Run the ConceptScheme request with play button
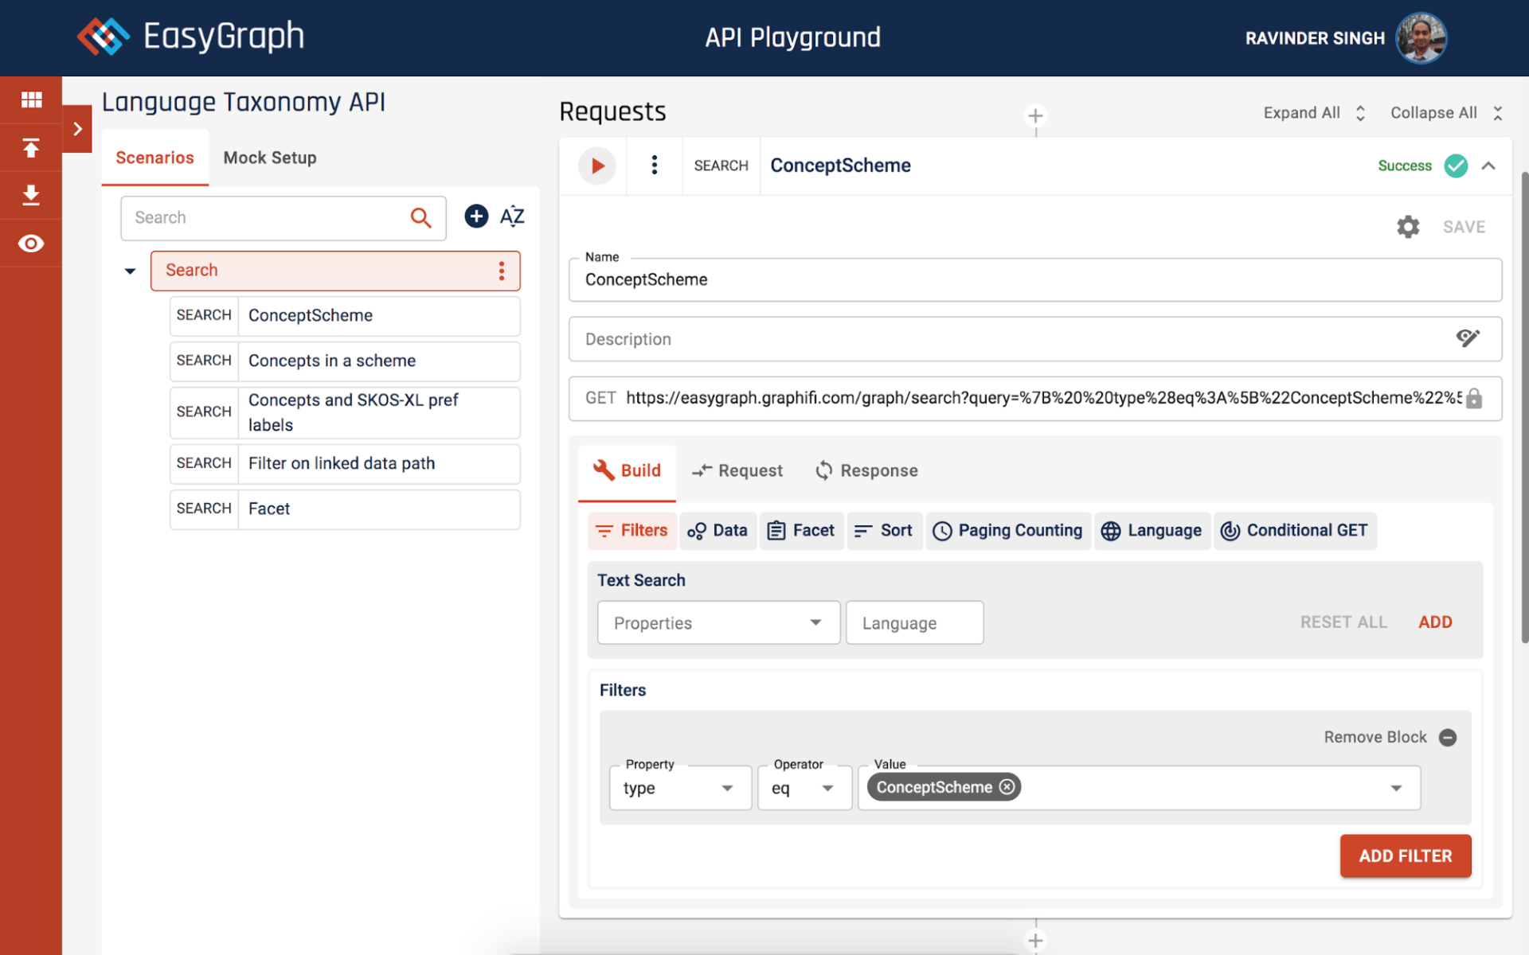Image resolution: width=1529 pixels, height=955 pixels. point(596,166)
